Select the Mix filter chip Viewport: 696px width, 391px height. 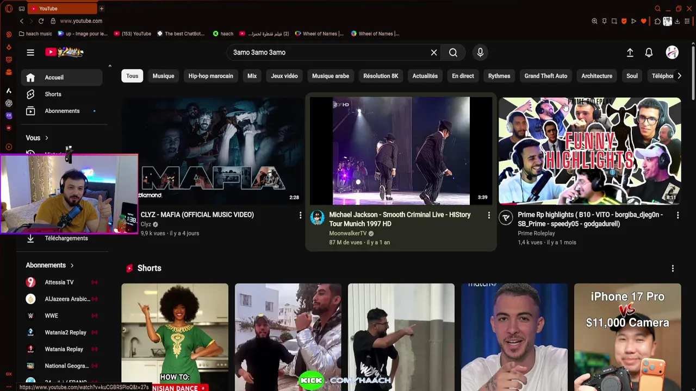[252, 76]
